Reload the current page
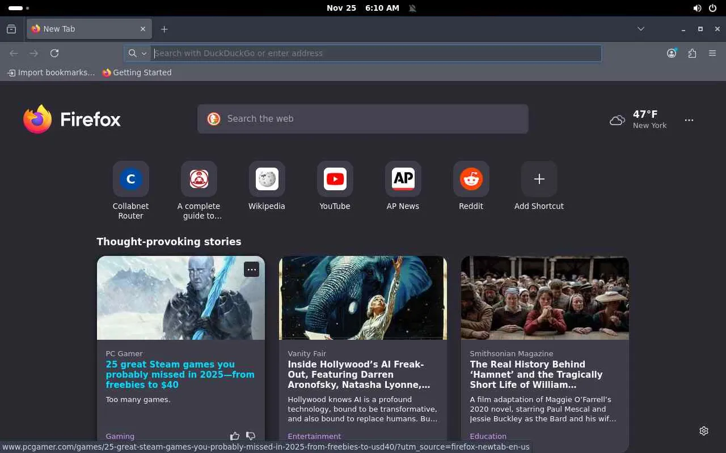This screenshot has width=726, height=453. (54, 53)
